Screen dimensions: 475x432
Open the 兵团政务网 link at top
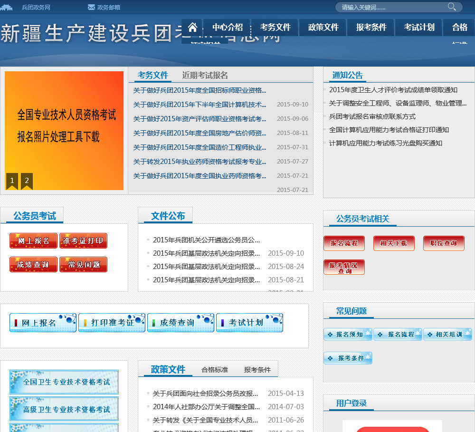coord(36,7)
